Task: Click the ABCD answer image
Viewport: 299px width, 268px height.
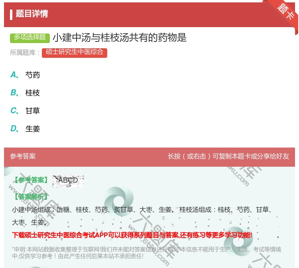Action: (x=68, y=181)
